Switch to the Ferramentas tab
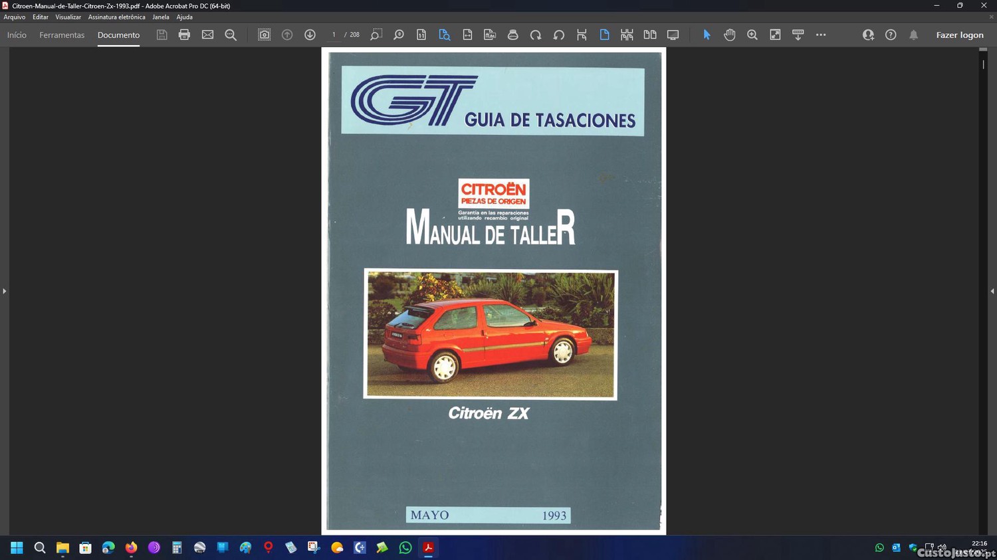The height and width of the screenshot is (560, 997). pyautogui.click(x=62, y=35)
